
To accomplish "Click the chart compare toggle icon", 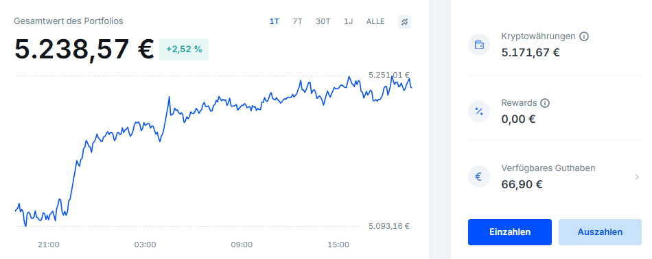I will 404,22.
